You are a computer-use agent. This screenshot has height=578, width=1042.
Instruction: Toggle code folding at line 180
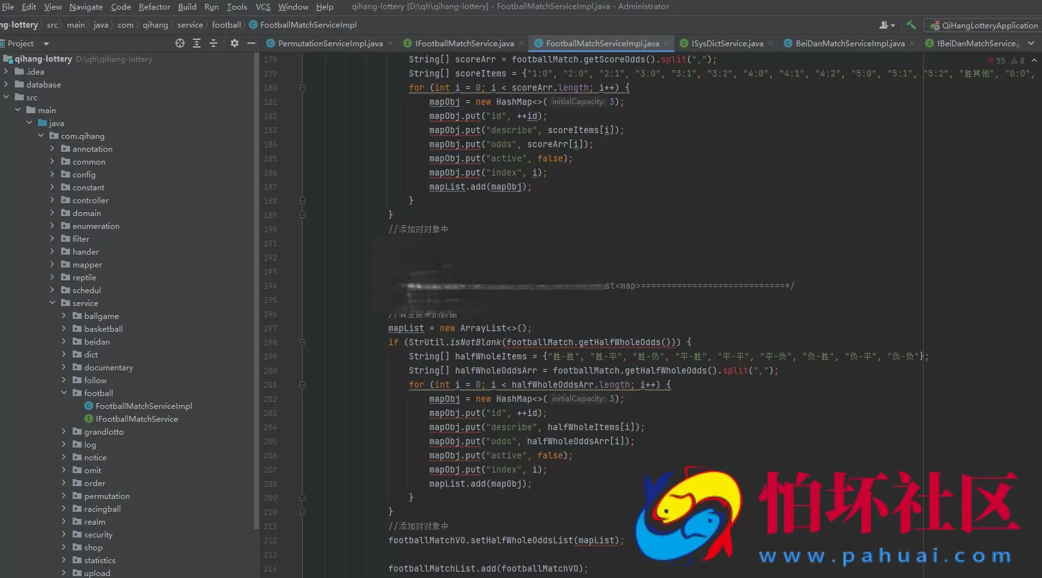[302, 88]
